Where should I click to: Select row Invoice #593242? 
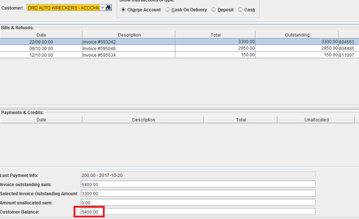coord(179,42)
